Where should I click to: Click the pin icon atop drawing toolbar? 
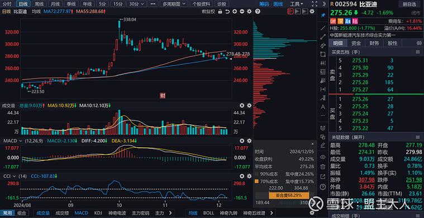(322, 16)
